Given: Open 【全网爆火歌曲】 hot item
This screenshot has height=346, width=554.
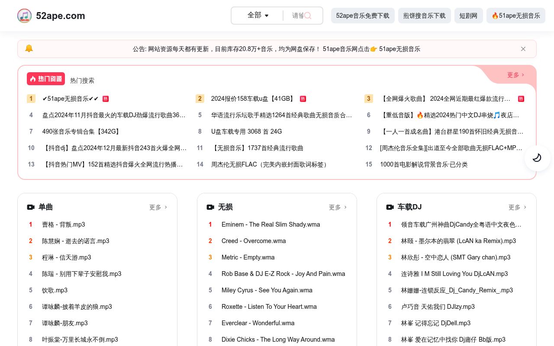Looking at the screenshot, I should pos(445,99).
